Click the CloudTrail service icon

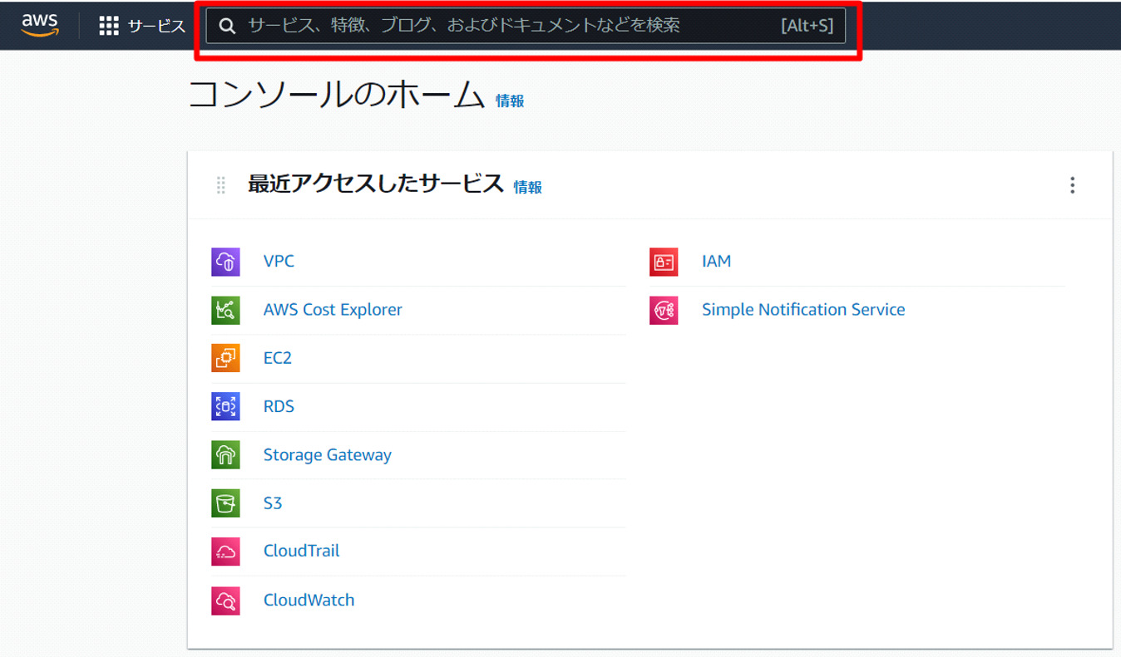(x=225, y=552)
